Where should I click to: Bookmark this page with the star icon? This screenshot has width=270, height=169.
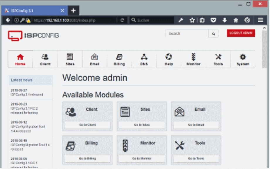coord(192,20)
